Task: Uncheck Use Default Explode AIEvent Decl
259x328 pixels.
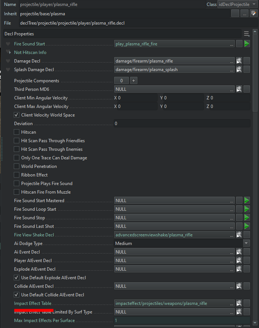Action: coord(16,278)
